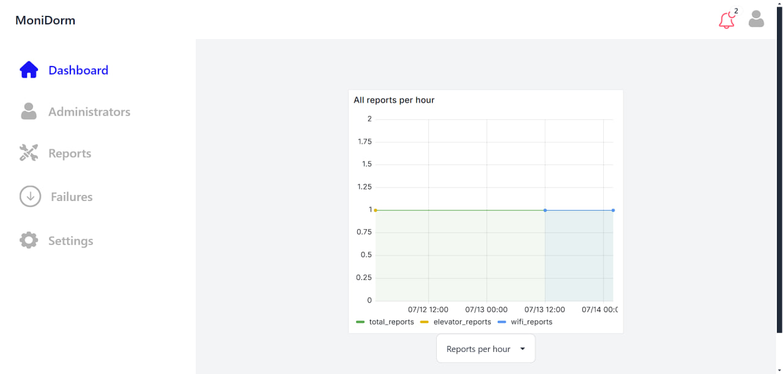Open the user profile avatar icon
The image size is (783, 374).
(x=757, y=19)
